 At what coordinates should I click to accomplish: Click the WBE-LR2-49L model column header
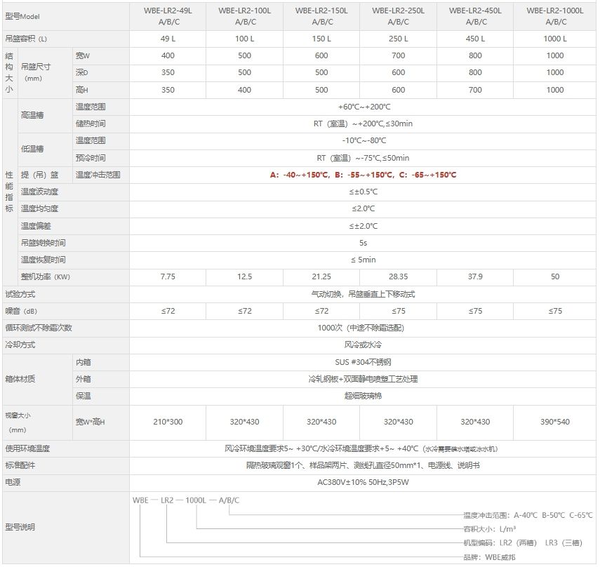[168, 16]
